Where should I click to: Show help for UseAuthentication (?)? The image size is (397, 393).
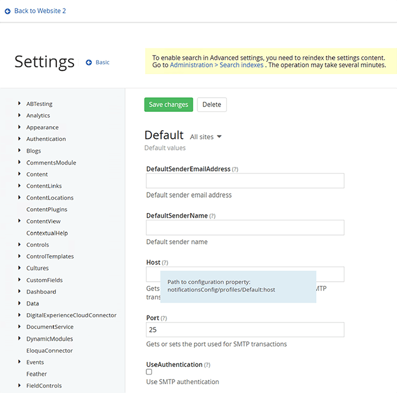(207, 365)
